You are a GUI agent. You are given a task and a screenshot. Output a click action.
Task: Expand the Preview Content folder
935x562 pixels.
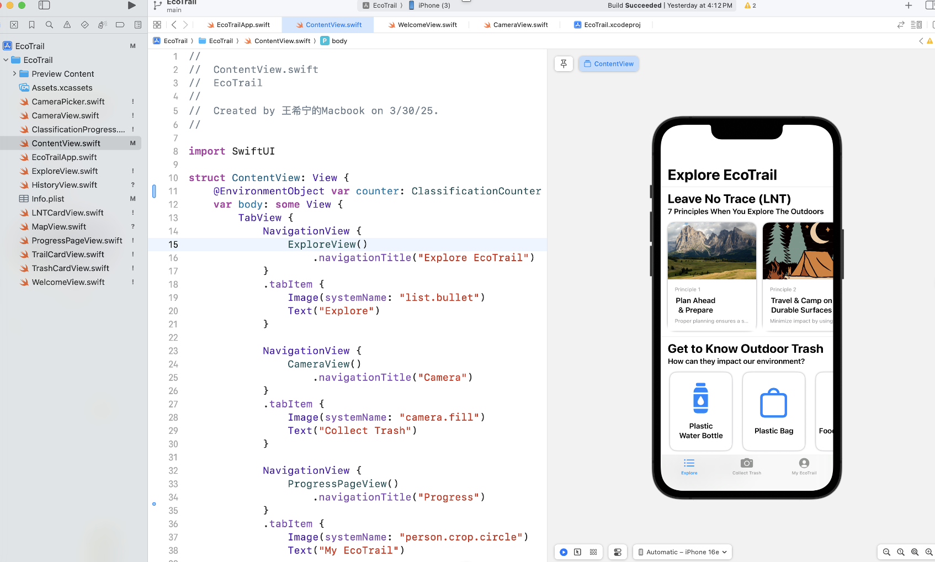[14, 74]
